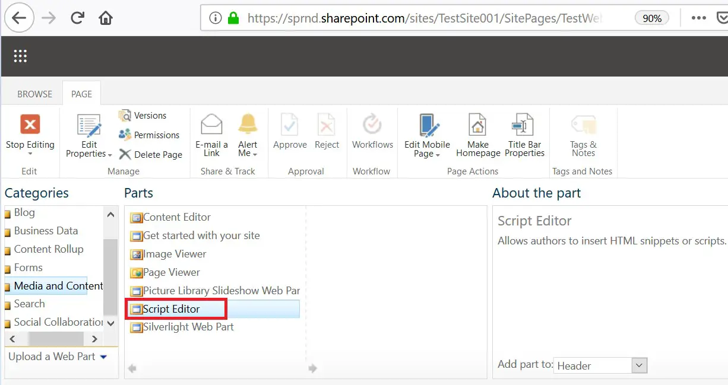
Task: Click the browser forward arrow
Action: (x=49, y=18)
